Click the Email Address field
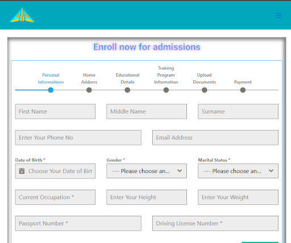Viewport: 291px width, 243px height. (215, 137)
